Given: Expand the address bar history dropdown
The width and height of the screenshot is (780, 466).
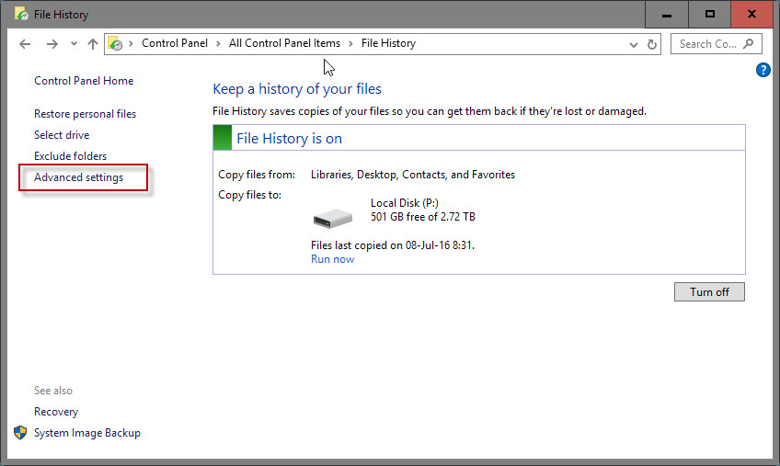Looking at the screenshot, I should pyautogui.click(x=633, y=44).
